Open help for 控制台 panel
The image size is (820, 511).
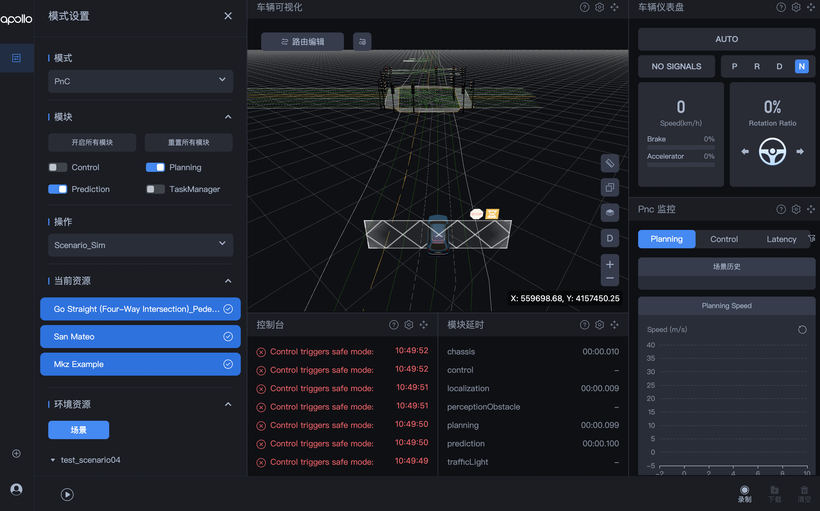(x=394, y=325)
